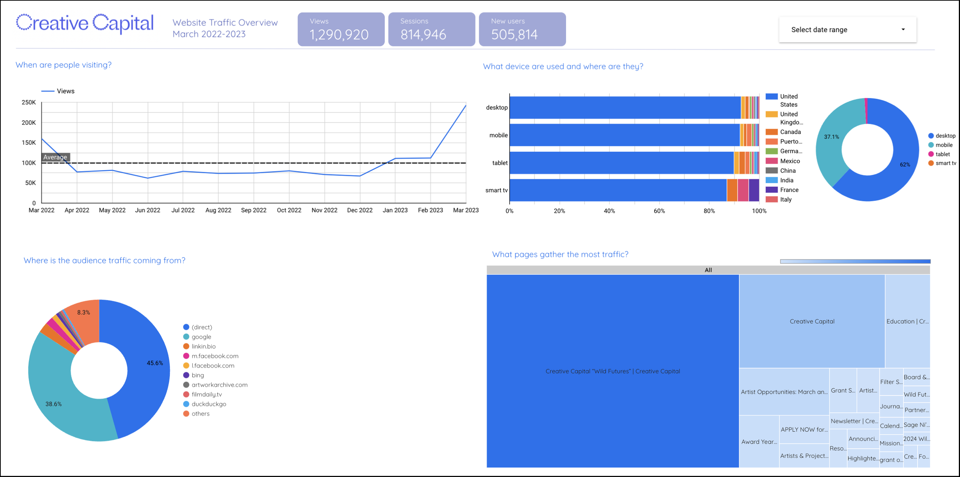Viewport: 960px width, 477px height.
Task: Toggle the Views series in the line chart legend
Action: point(58,91)
